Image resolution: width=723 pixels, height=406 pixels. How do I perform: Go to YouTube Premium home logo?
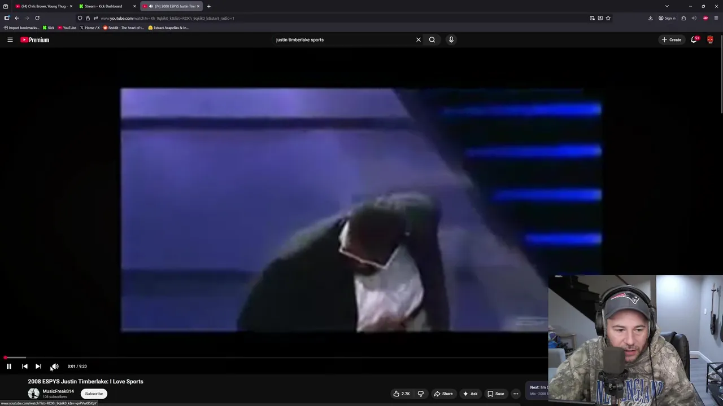(35, 39)
